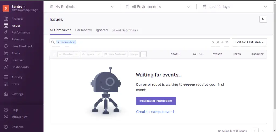This screenshot has width=276, height=132.
Task: Go to Projects in the sidebar
Action: [x=18, y=19]
